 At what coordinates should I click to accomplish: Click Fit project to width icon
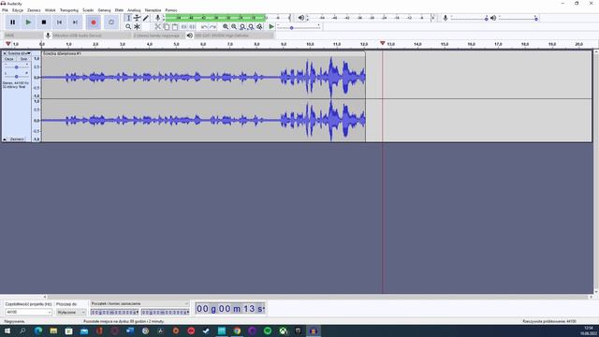click(251, 27)
